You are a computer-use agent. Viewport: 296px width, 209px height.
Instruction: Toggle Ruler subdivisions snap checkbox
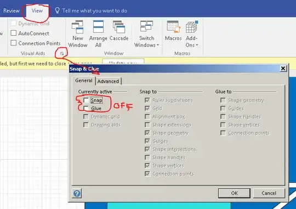(147, 100)
